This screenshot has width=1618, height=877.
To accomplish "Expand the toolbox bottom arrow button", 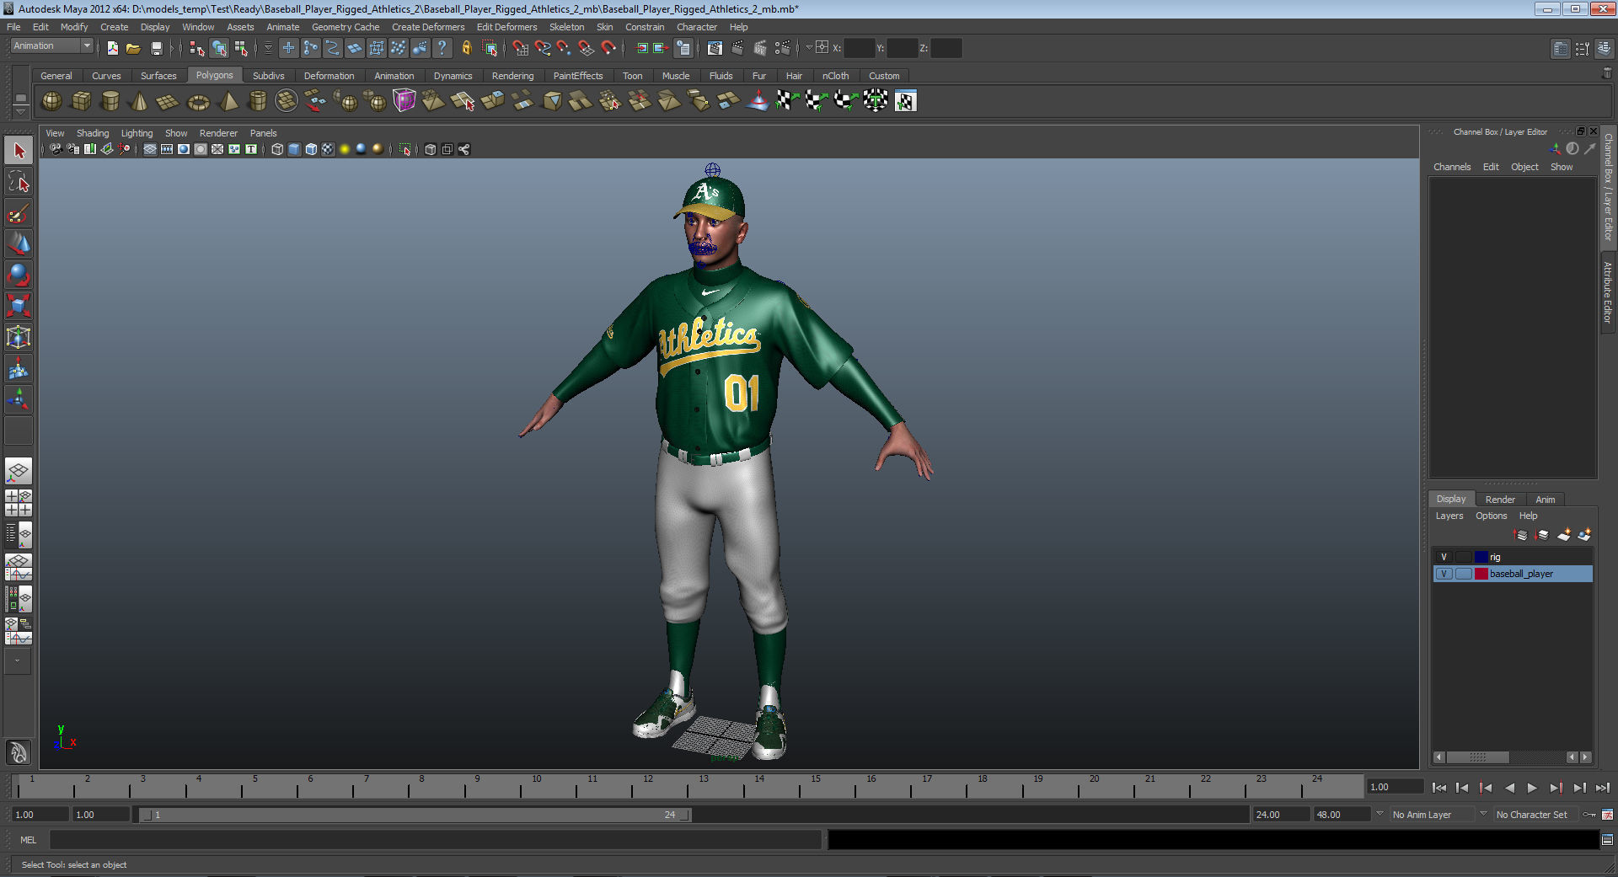I will tap(18, 661).
